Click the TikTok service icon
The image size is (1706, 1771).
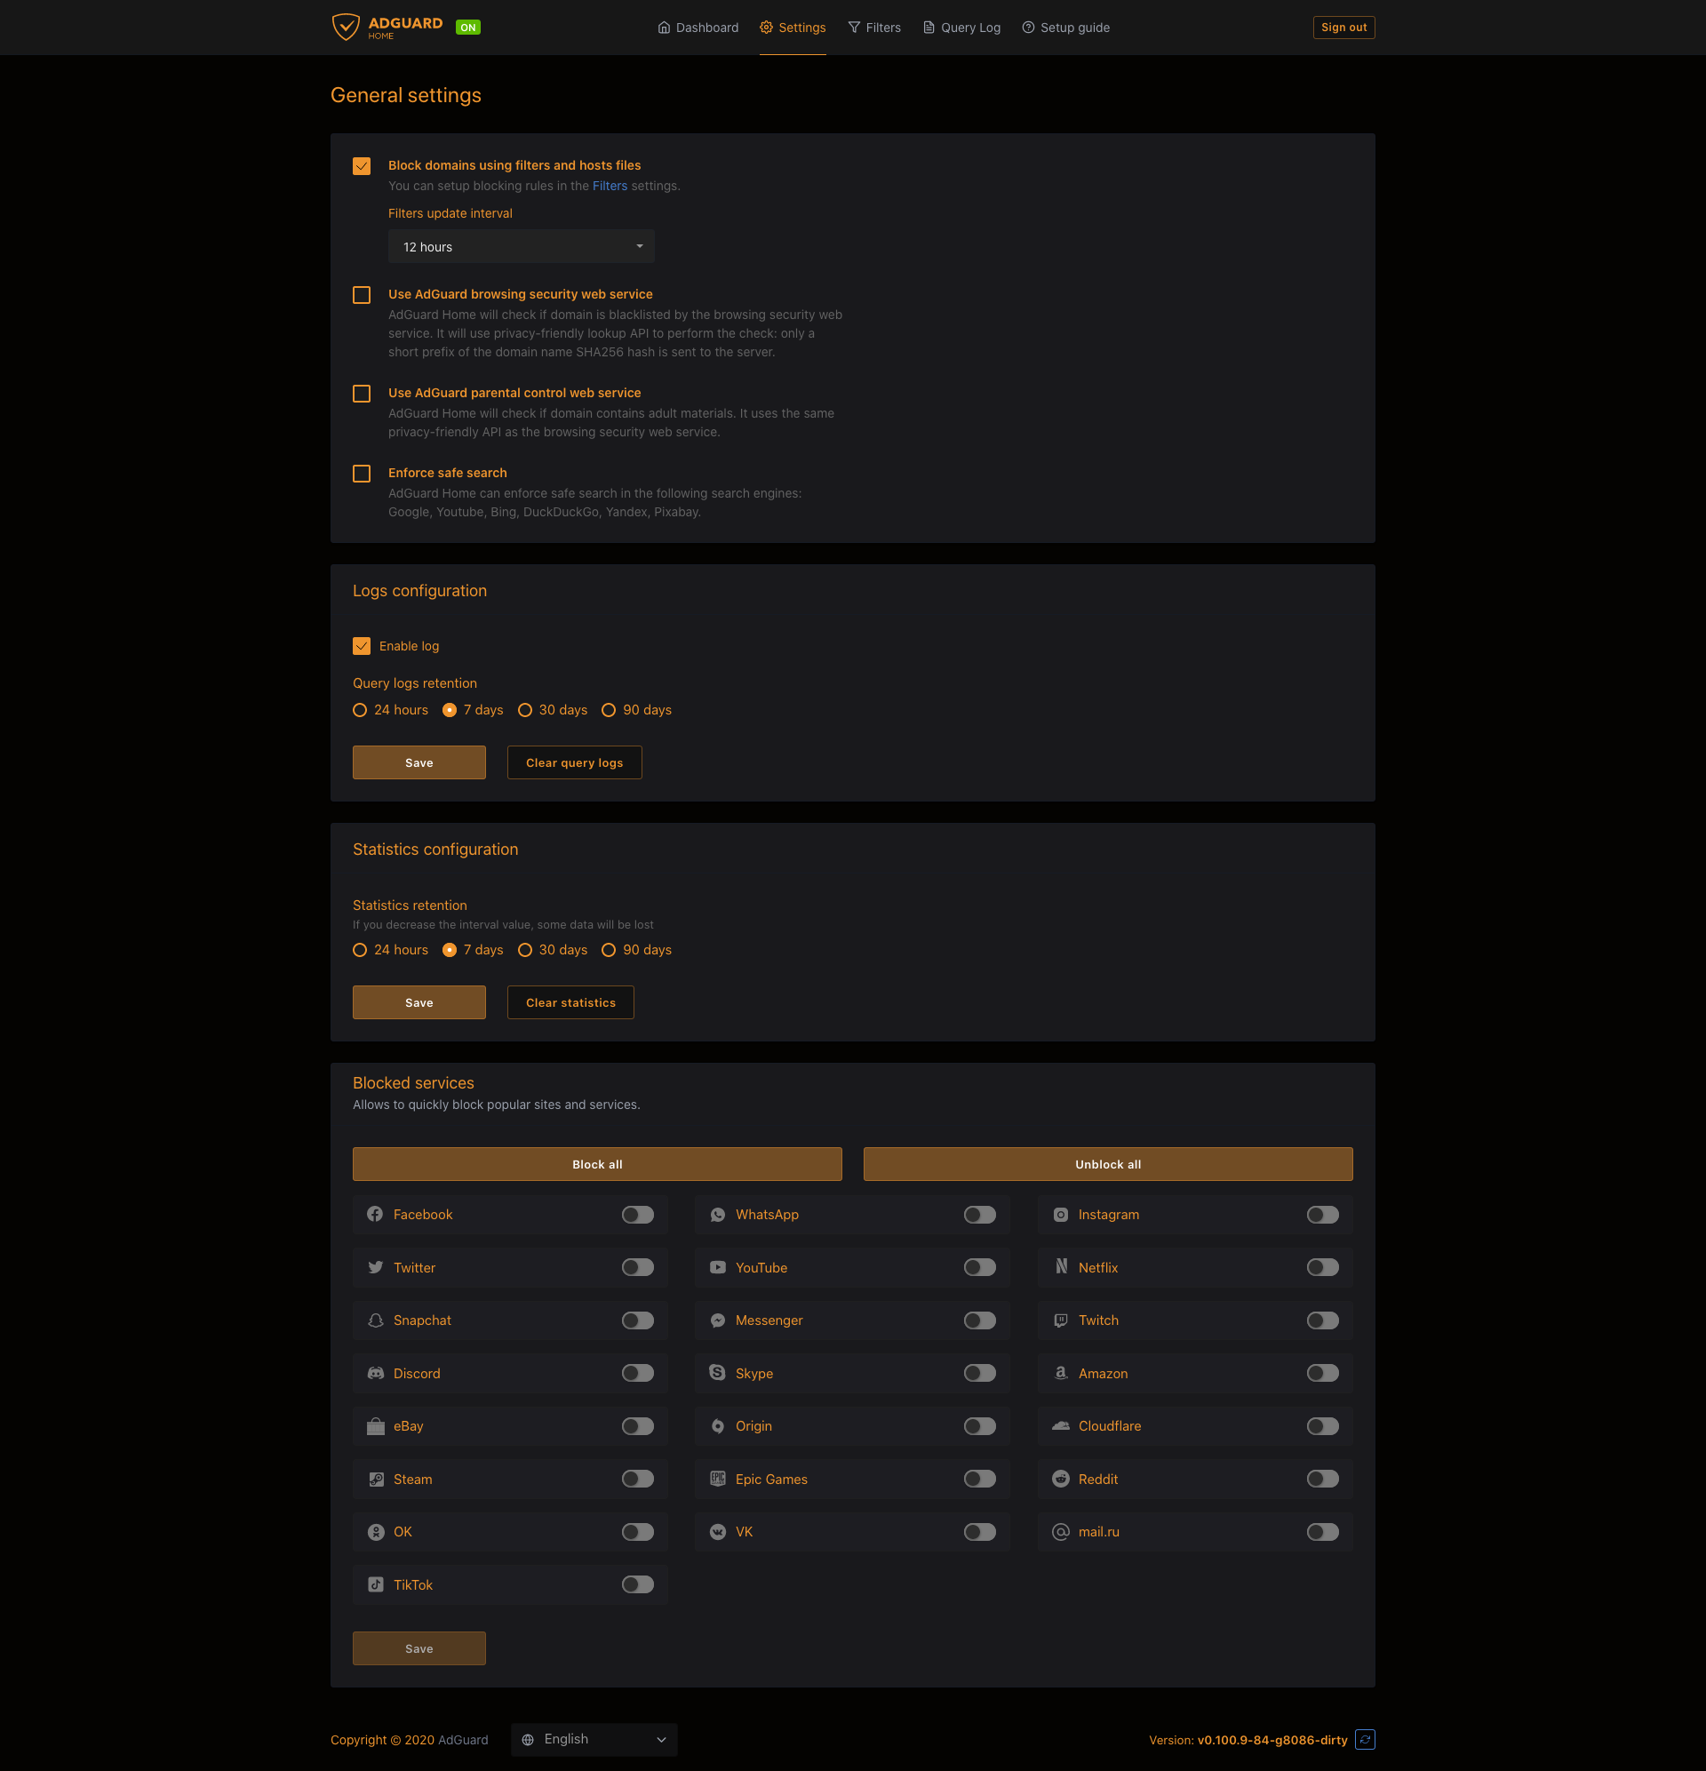pyautogui.click(x=376, y=1585)
